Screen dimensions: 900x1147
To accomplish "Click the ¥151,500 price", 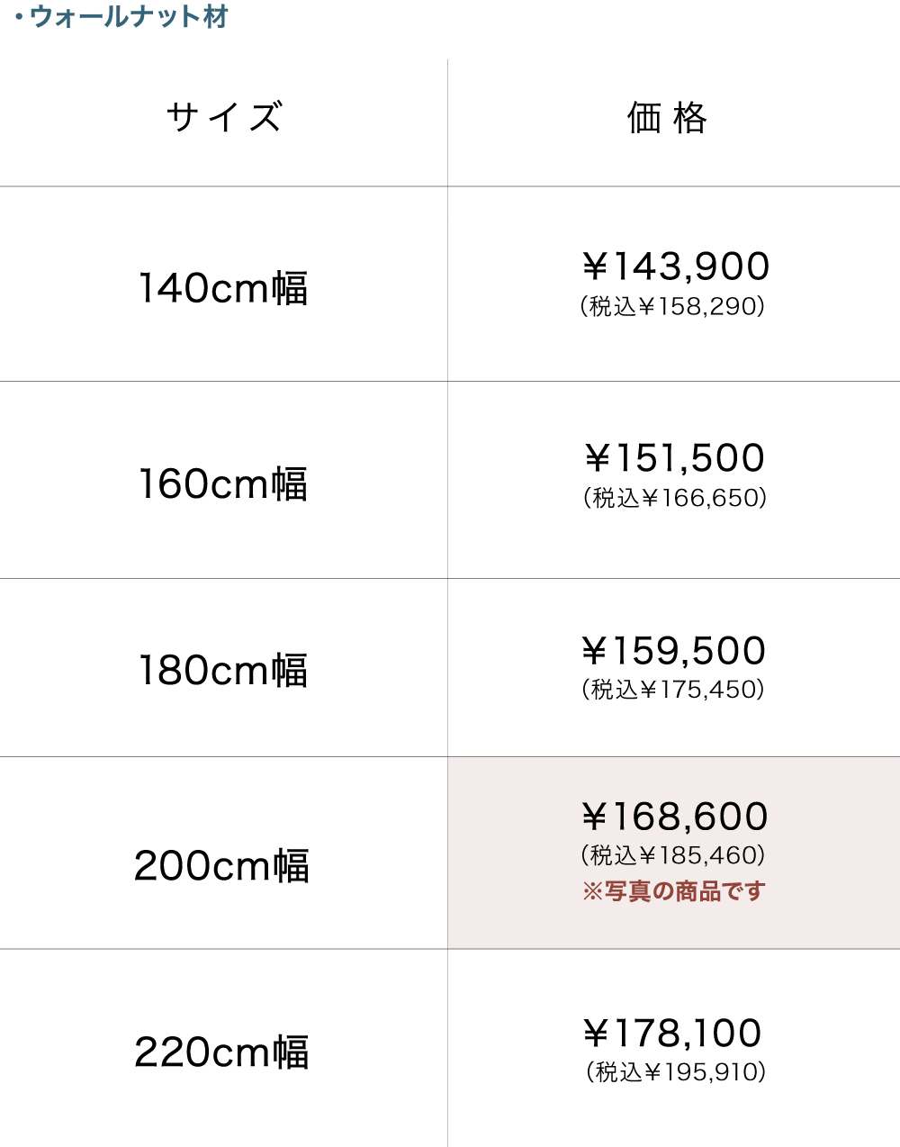I will click(675, 458).
